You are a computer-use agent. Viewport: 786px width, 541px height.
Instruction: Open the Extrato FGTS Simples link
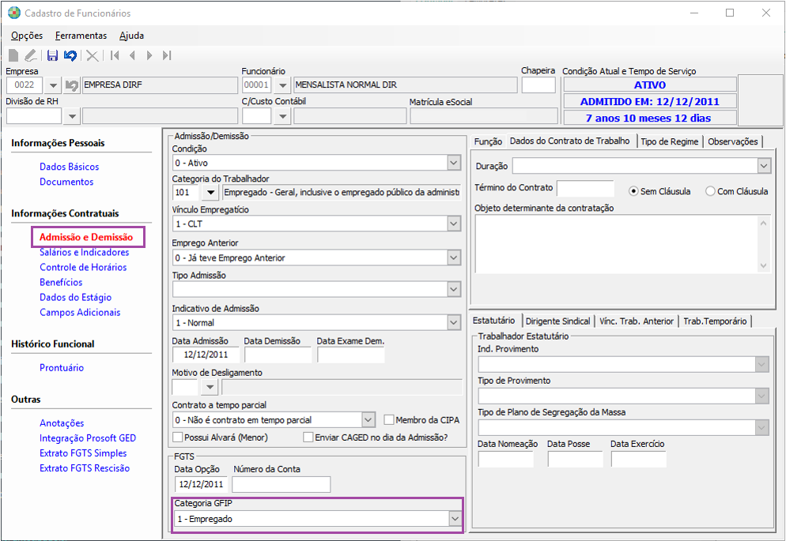[x=83, y=453]
